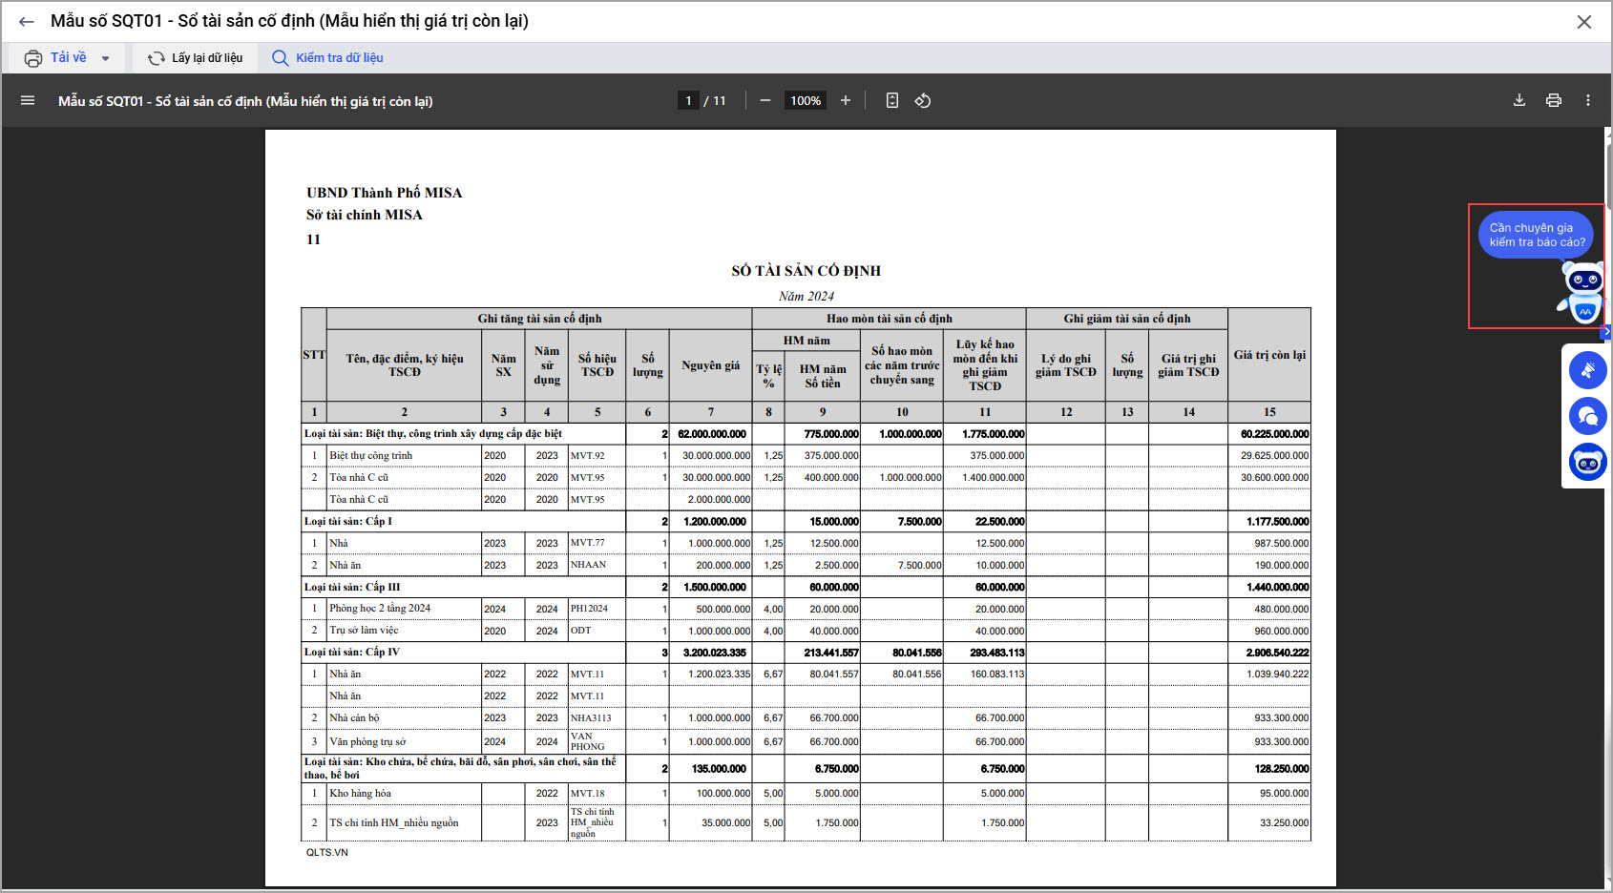This screenshot has width=1613, height=893.
Task: Rotate the document counterclockwise
Action: [x=923, y=100]
